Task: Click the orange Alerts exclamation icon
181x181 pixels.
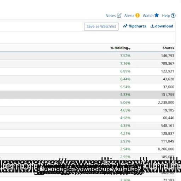Action: (138, 16)
